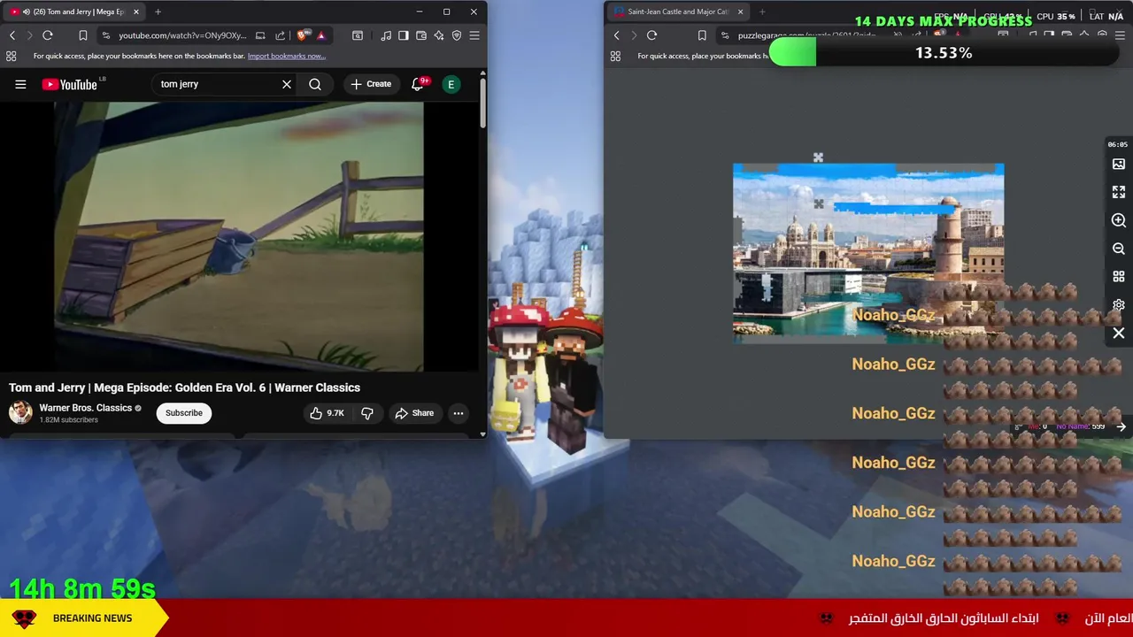Open the Brave VPN shield icon
Image resolution: width=1133 pixels, height=637 pixels.
point(457,35)
